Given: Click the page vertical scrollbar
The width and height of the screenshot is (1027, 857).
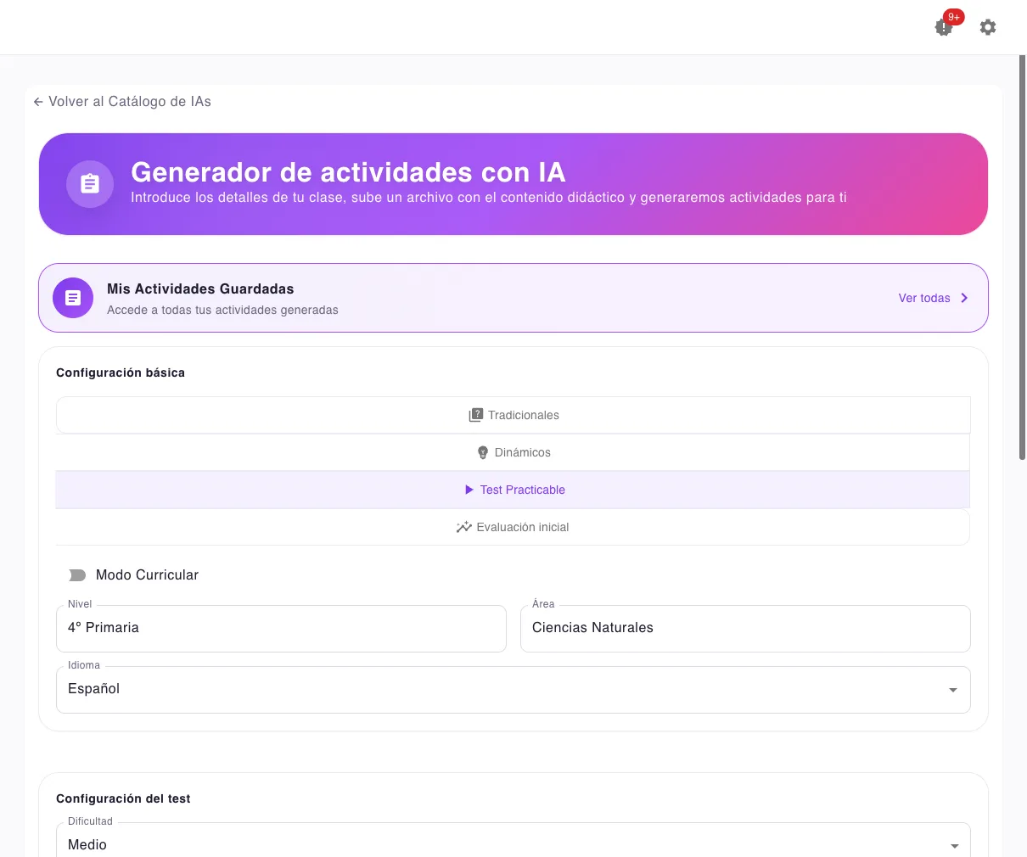Looking at the screenshot, I should point(1023,257).
